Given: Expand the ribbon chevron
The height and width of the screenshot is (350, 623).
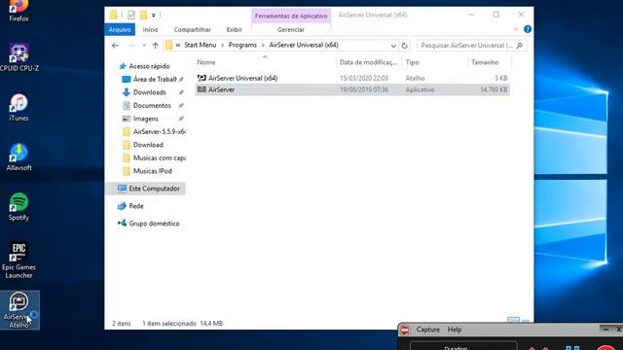Looking at the screenshot, I should (515, 29).
